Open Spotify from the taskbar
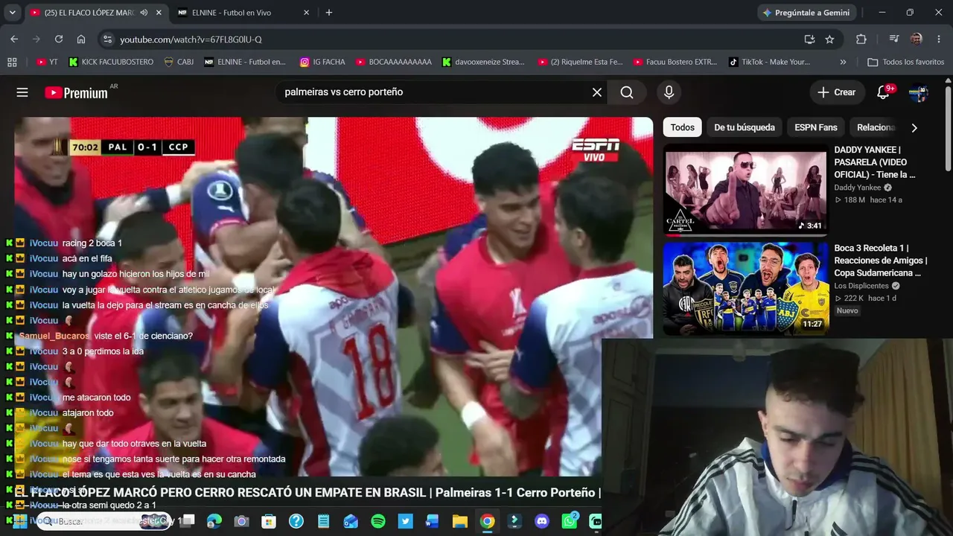953x536 pixels. (377, 521)
